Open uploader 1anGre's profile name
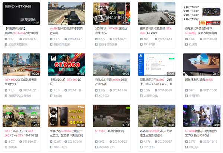This screenshot has height=153, width=223. (58, 96)
